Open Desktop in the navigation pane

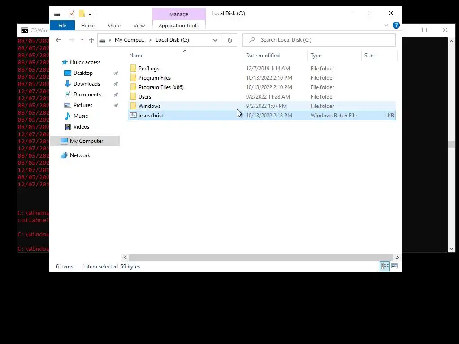point(83,73)
